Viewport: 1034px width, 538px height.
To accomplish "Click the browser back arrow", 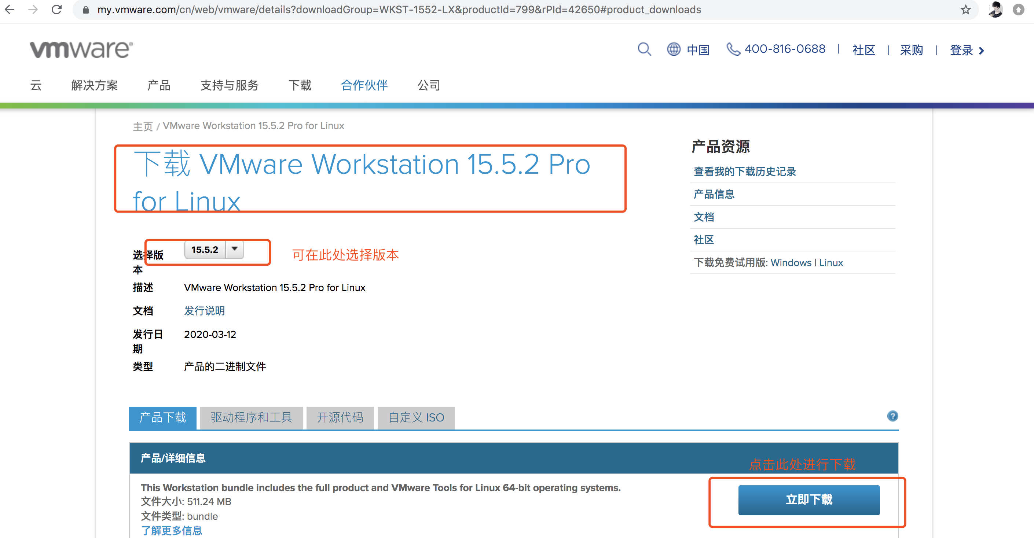I will pos(10,10).
